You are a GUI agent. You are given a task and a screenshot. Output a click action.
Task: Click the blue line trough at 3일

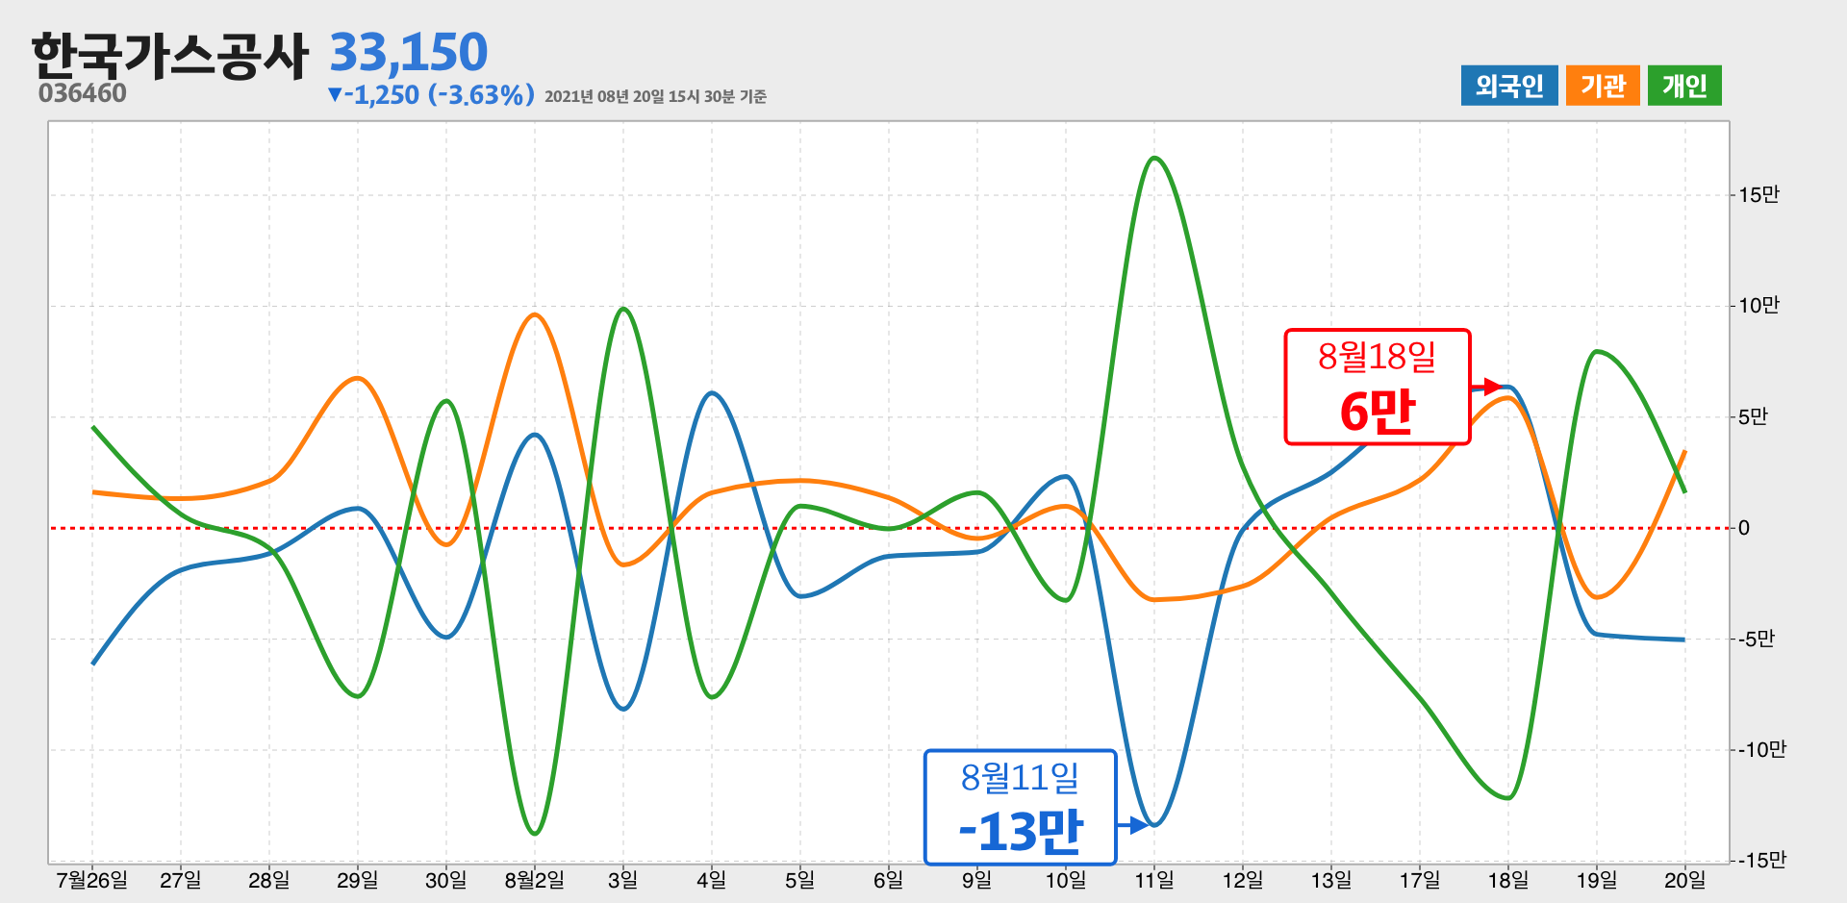[x=623, y=709]
